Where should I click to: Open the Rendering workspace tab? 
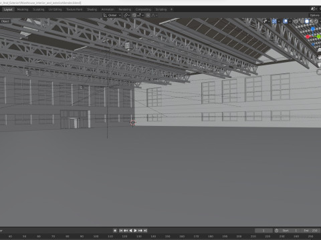(x=125, y=9)
